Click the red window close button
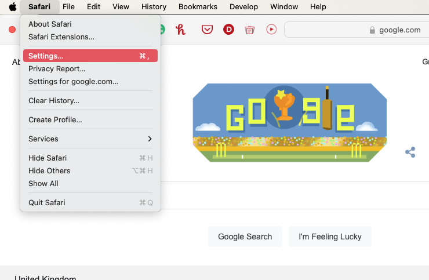Viewport: 429px width, 280px height. pos(12,30)
